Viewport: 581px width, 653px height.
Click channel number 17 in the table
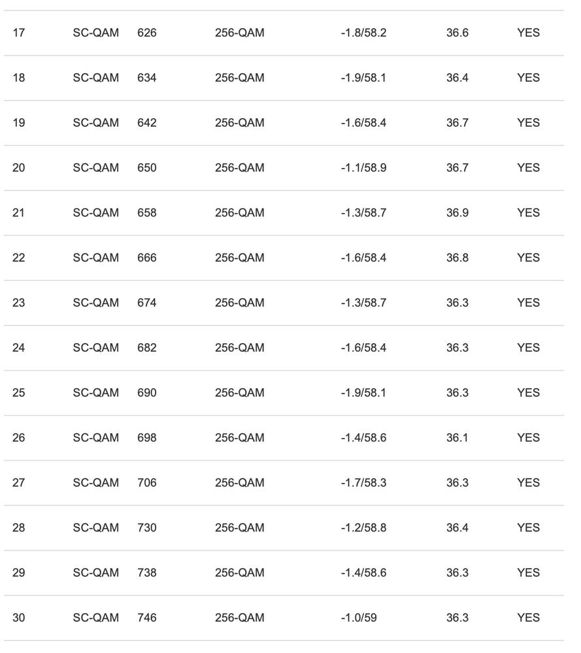[19, 33]
